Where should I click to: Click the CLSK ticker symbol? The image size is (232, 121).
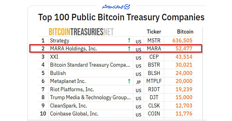pos(154,106)
